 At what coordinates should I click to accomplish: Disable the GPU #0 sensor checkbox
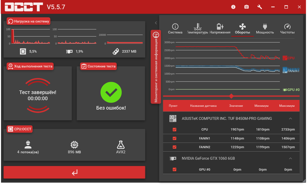pyautogui.click(x=174, y=169)
